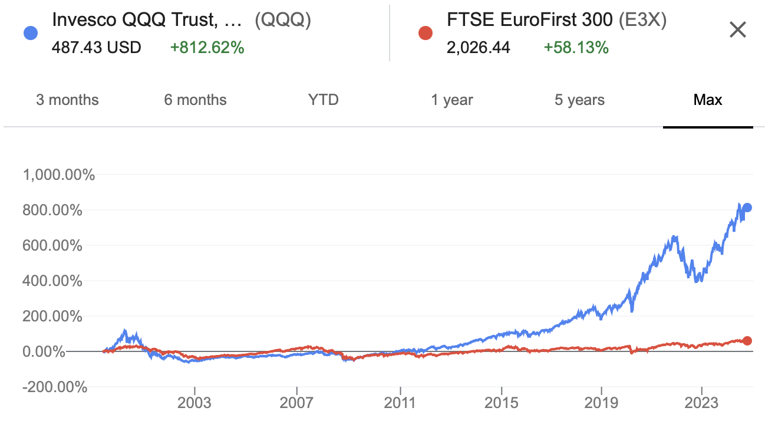Click the +812.62% change value

(x=207, y=48)
